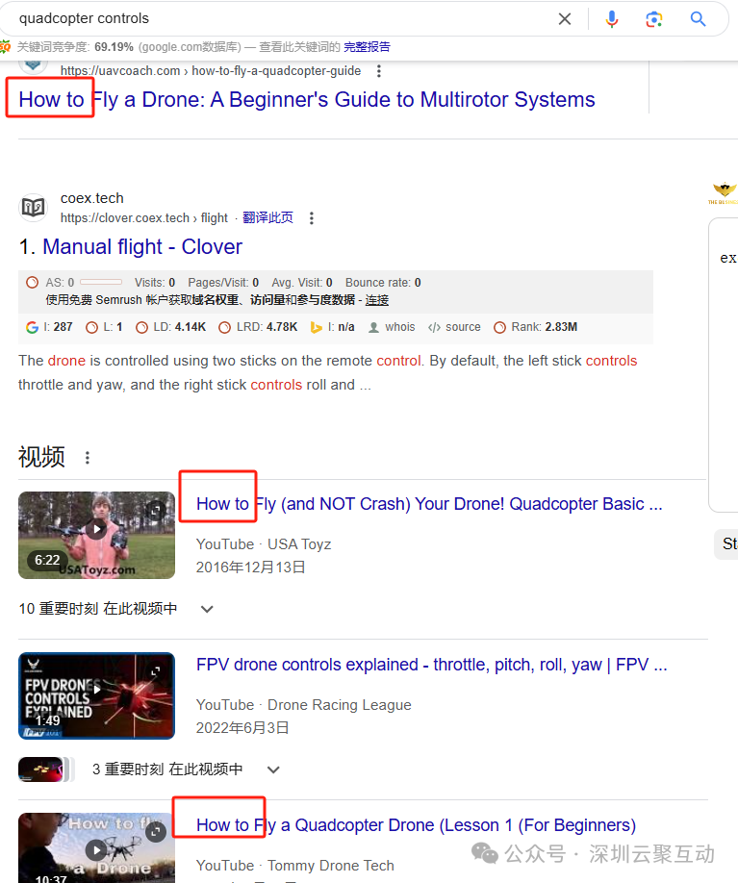Click the uavcoach.com URL breadcrumb
The height and width of the screenshot is (883, 738).
(211, 71)
